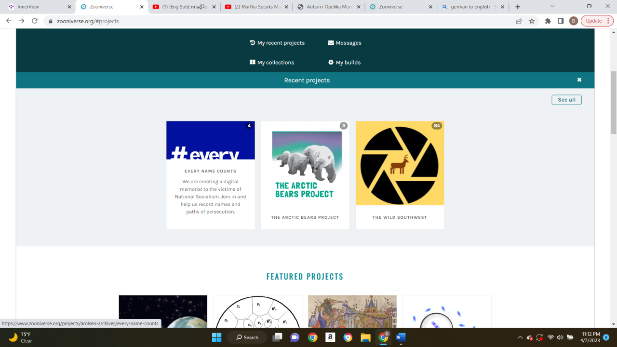Open Task View in taskbar
The image size is (617, 347).
[x=277, y=337]
